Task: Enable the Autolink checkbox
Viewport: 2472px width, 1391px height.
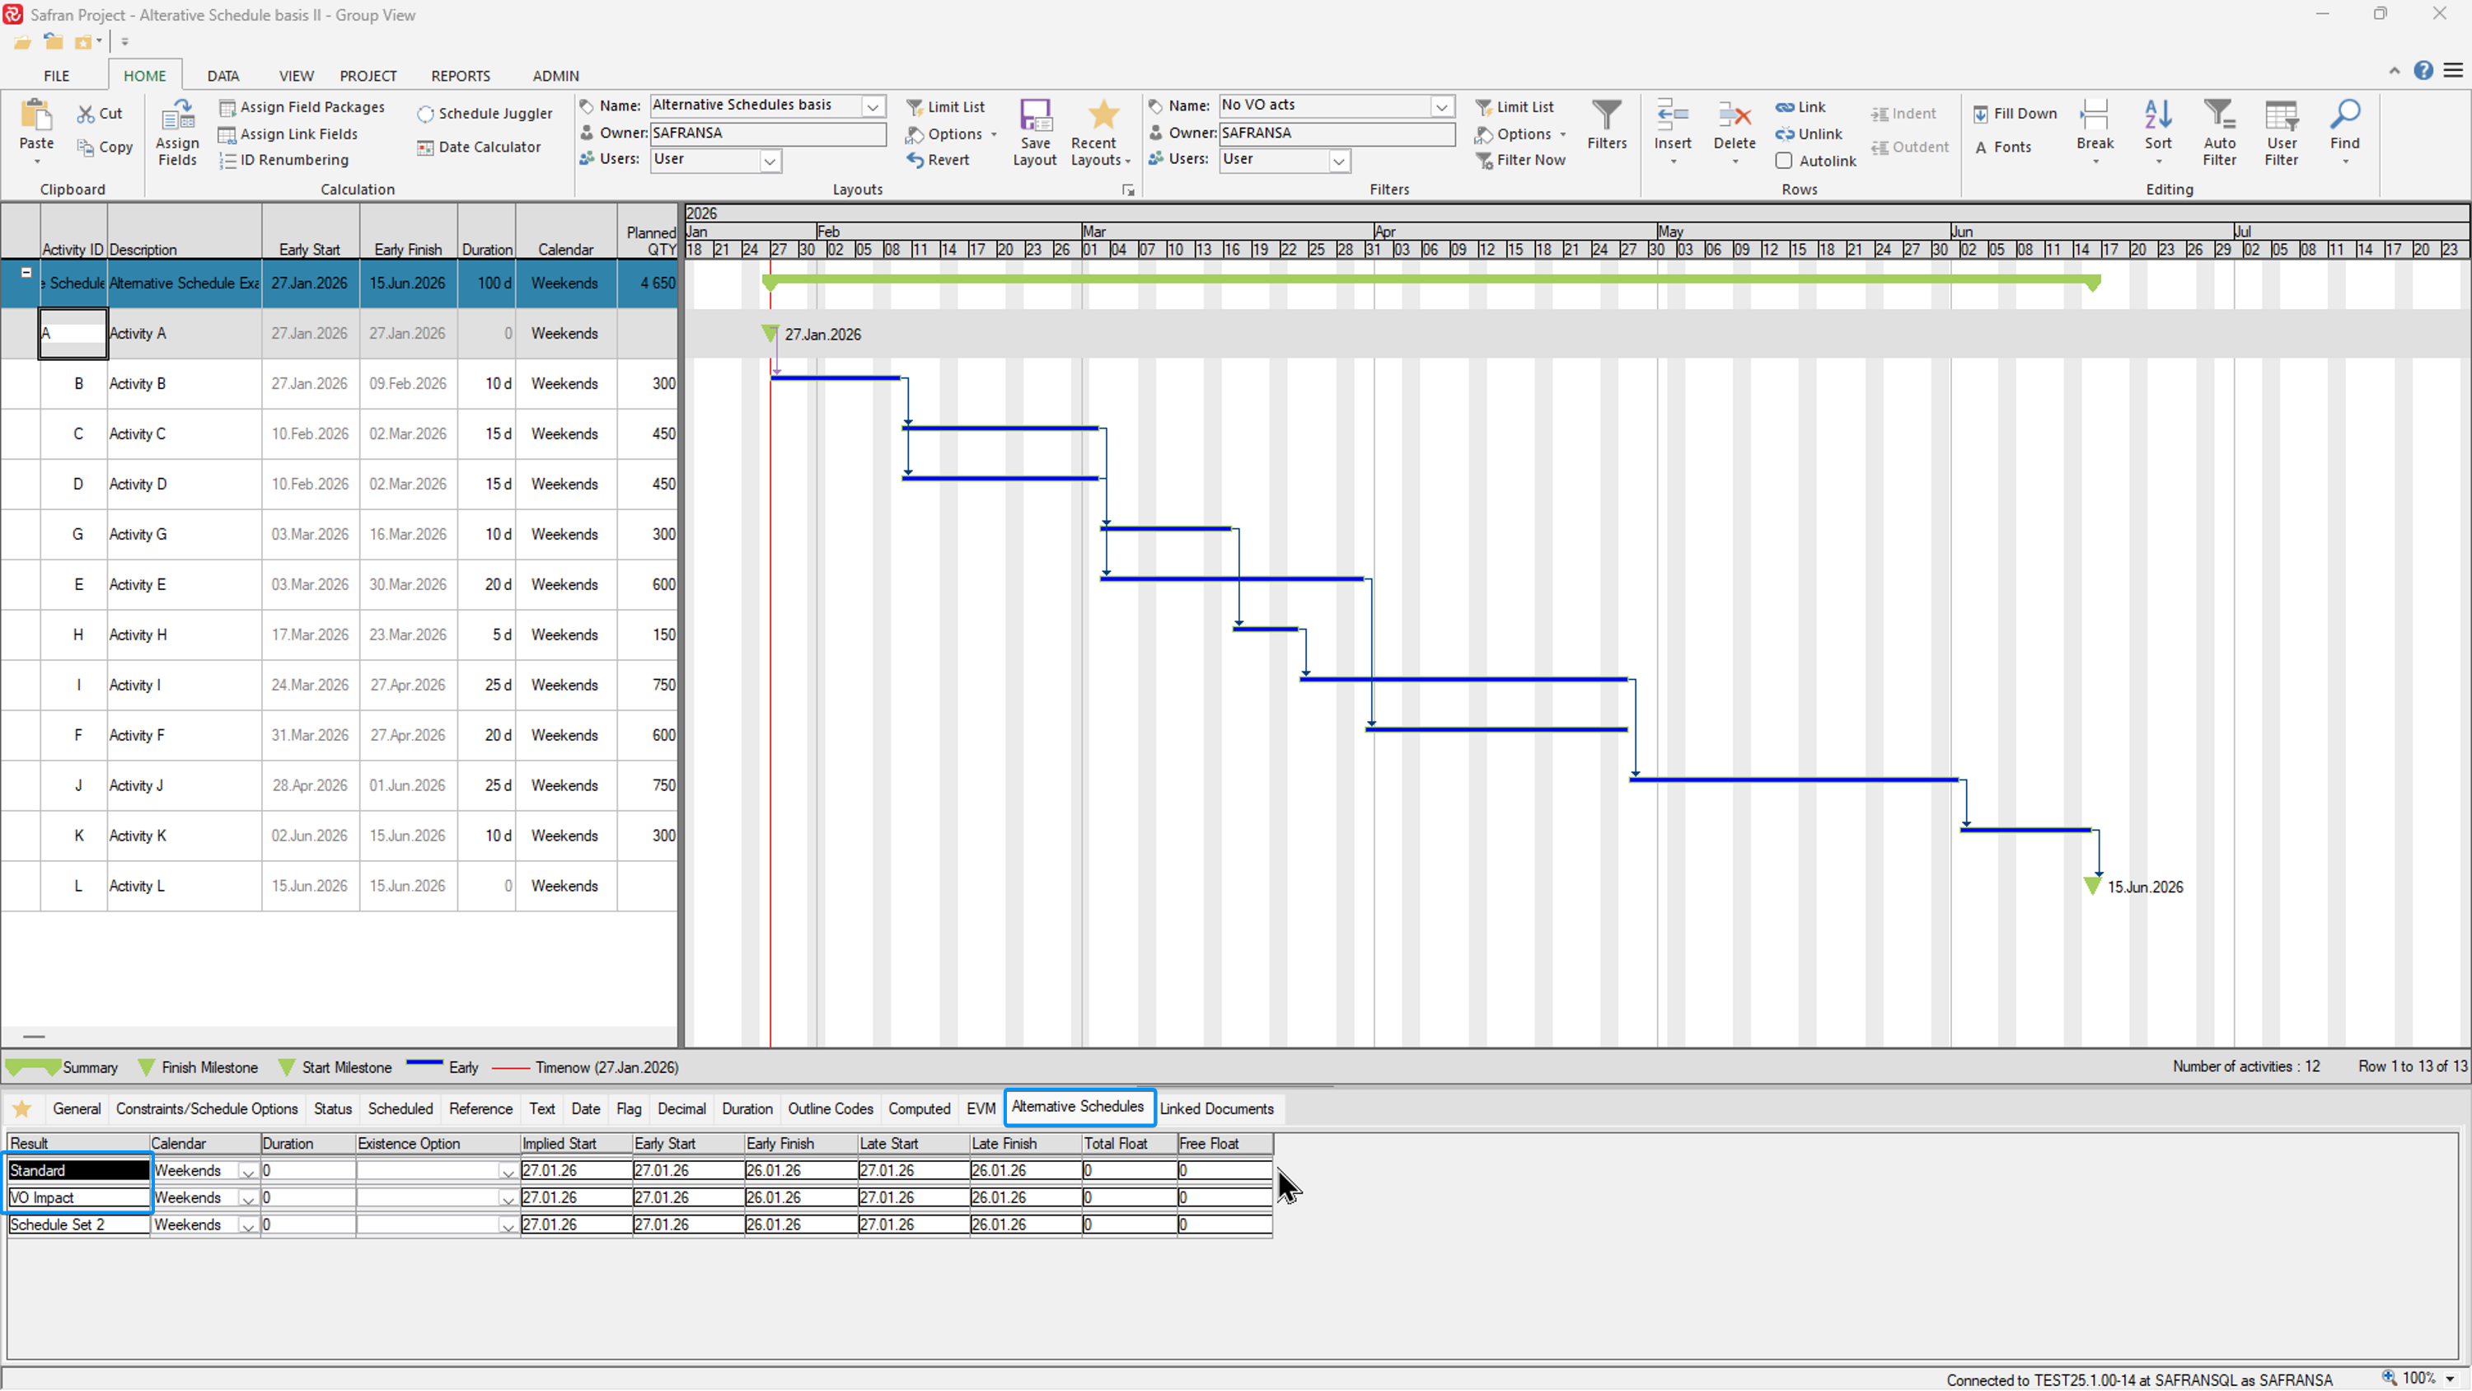Action: [x=1783, y=162]
